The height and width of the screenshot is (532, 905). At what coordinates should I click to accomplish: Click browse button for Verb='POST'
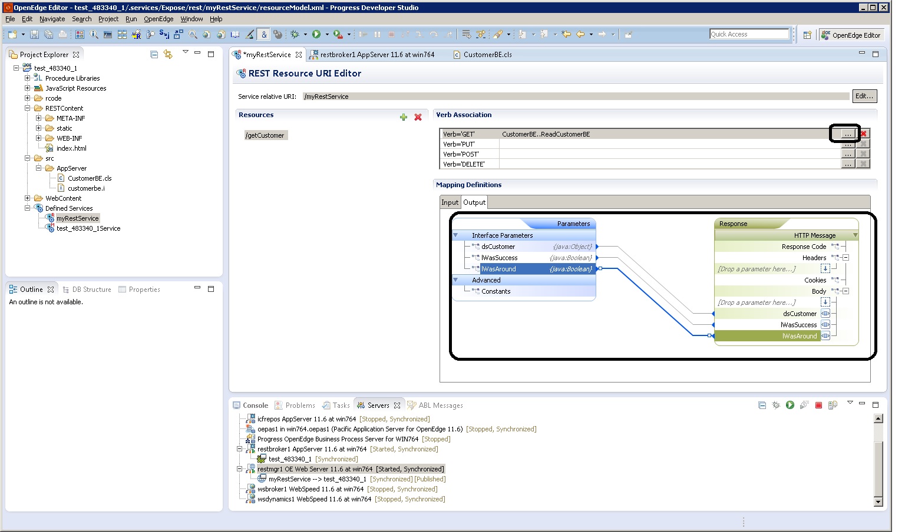click(847, 154)
